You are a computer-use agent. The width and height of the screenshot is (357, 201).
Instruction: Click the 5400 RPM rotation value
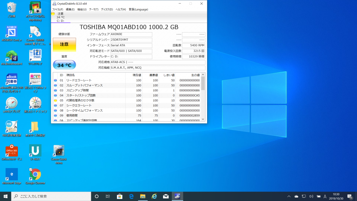[194, 45]
